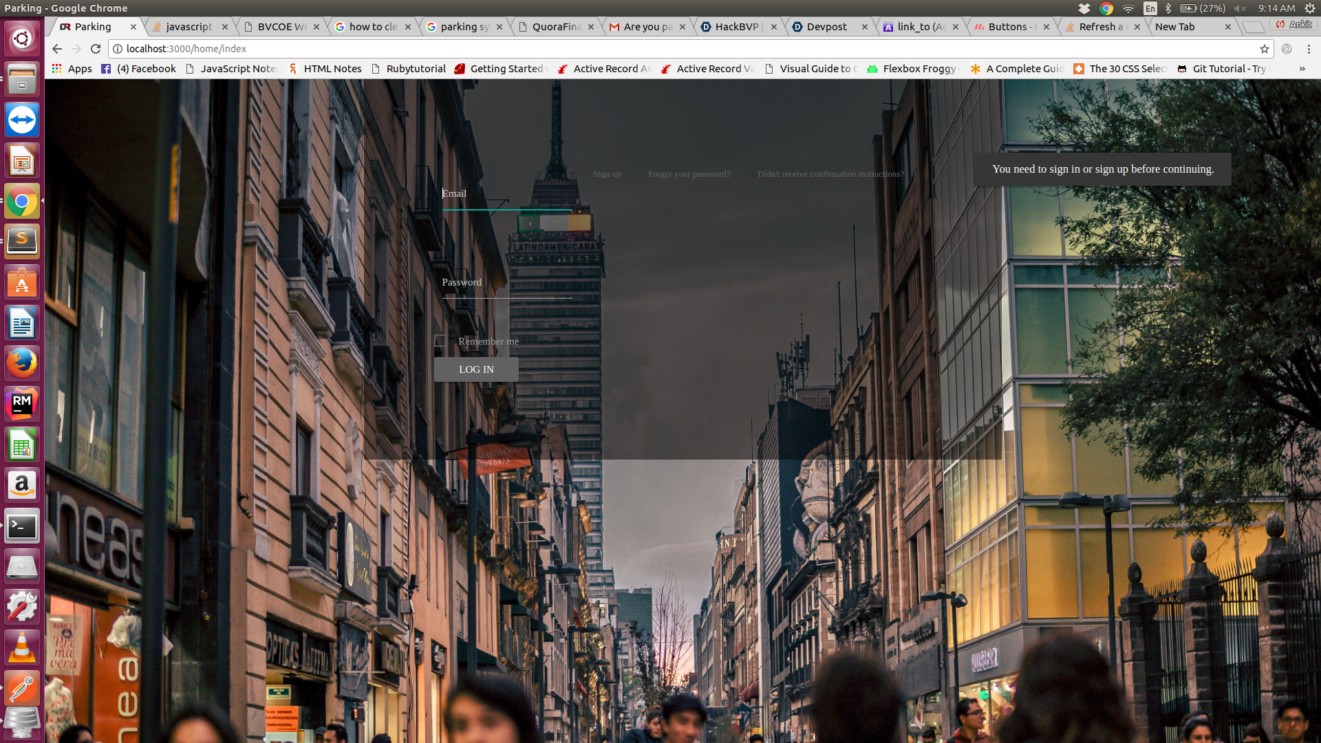
Task: Open Firefox from the Ubuntu launcher
Action: click(x=22, y=363)
